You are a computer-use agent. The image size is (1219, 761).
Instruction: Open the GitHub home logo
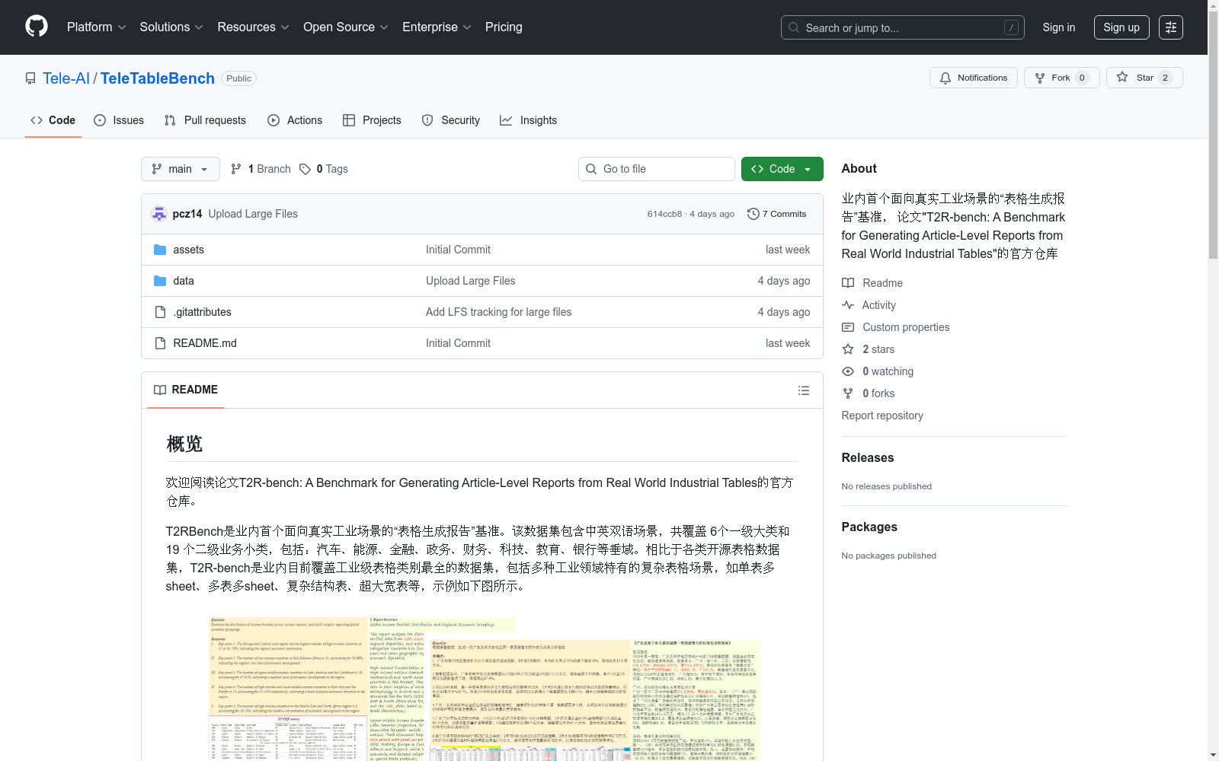coord(37,27)
